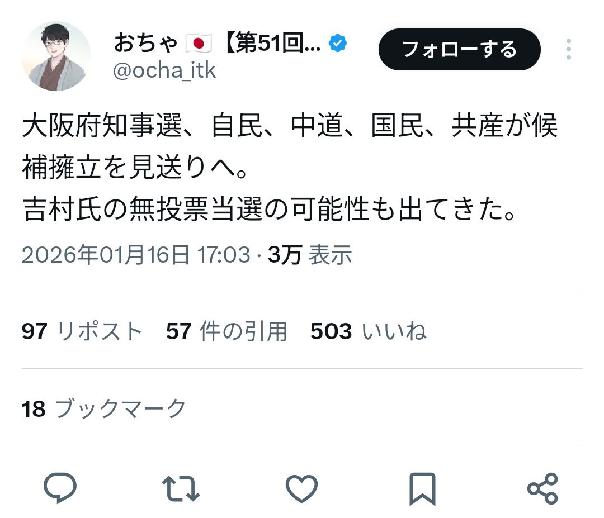Click the Japan flag emoji in name
Image resolution: width=604 pixels, height=518 pixels.
(x=199, y=43)
